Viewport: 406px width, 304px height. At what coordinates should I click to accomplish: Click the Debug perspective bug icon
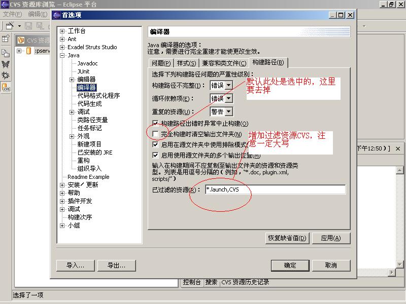[6, 75]
